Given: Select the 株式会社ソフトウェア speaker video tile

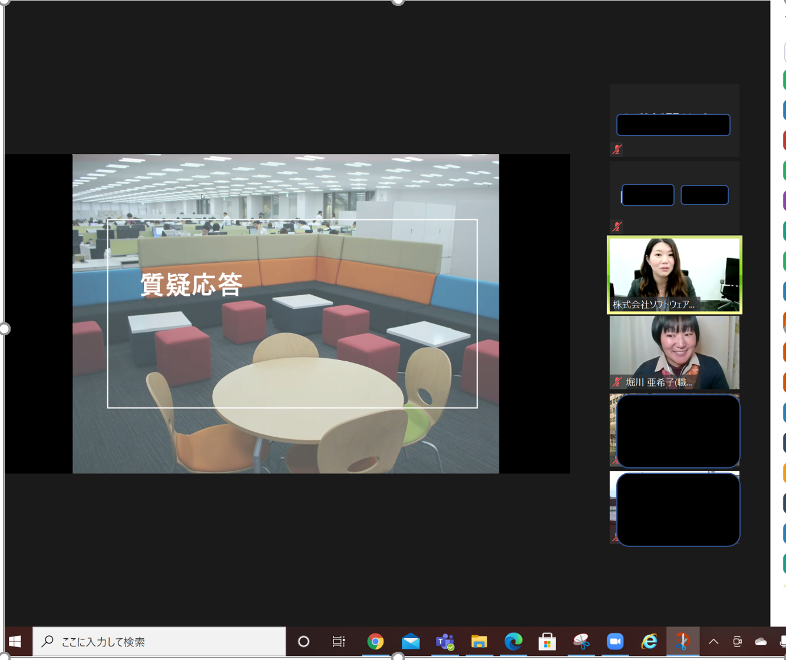Looking at the screenshot, I should click(675, 275).
